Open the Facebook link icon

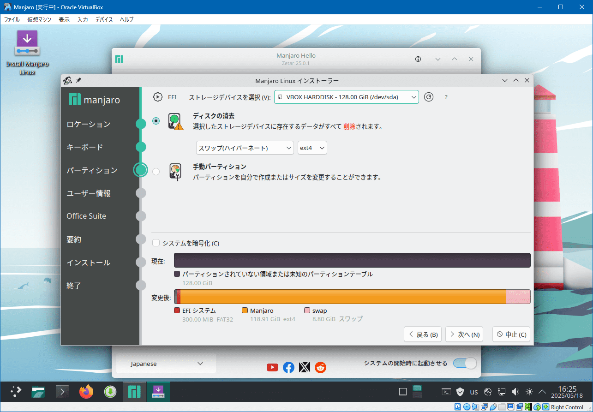point(288,367)
